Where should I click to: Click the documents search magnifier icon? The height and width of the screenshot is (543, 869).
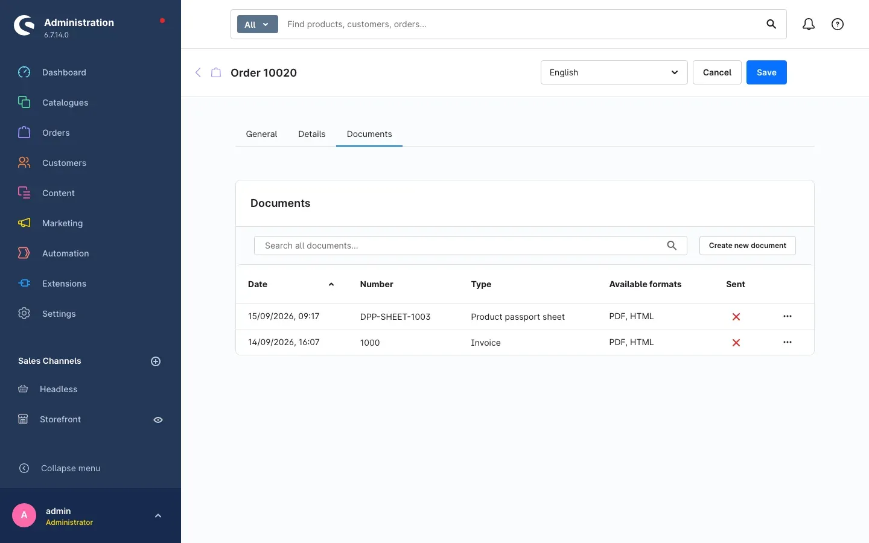coord(672,246)
